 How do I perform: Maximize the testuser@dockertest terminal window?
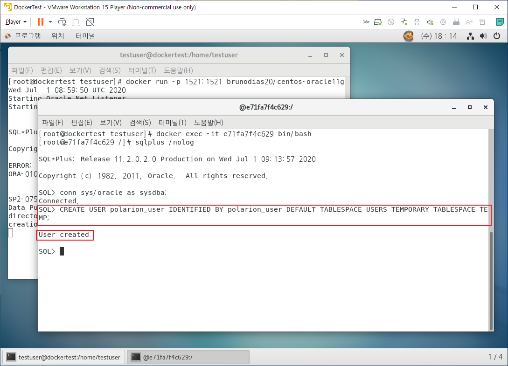326,55
